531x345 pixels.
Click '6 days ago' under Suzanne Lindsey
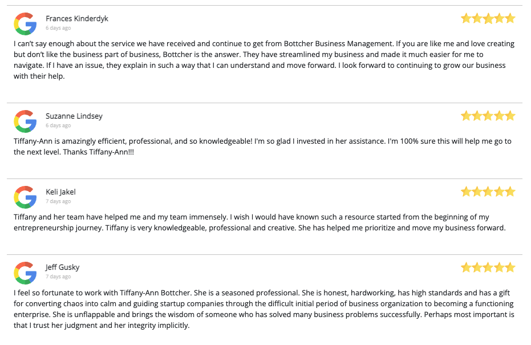[58, 125]
